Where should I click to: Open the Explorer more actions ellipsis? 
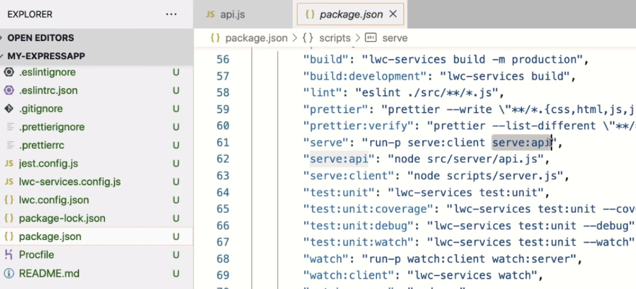coord(172,14)
